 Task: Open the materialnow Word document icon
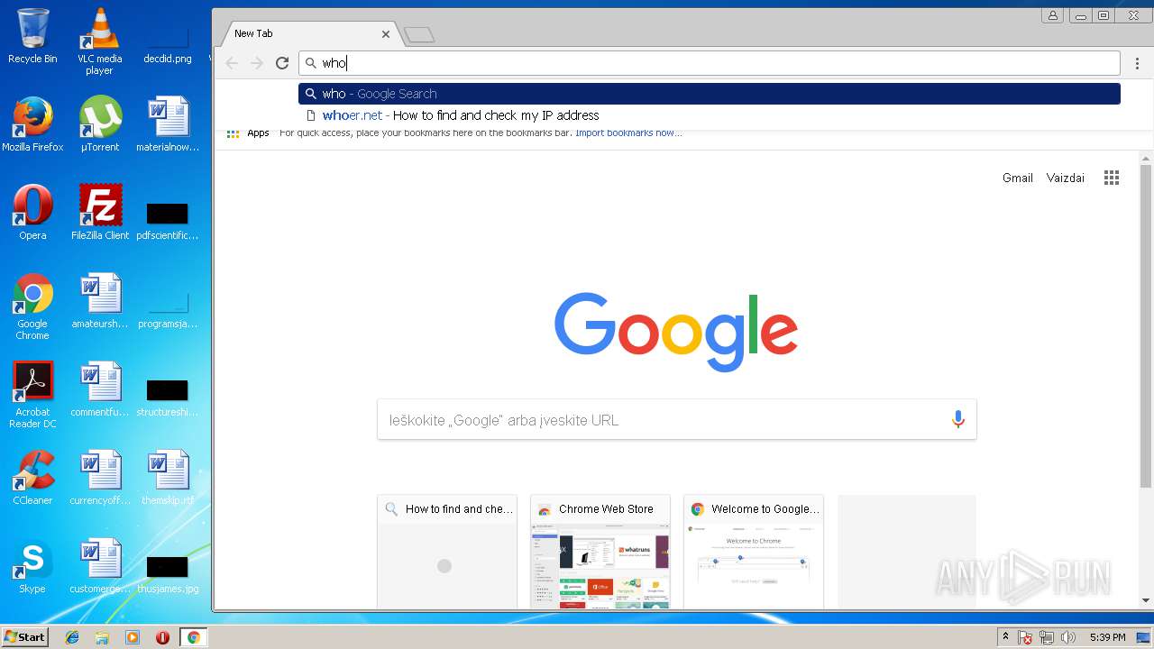click(168, 124)
